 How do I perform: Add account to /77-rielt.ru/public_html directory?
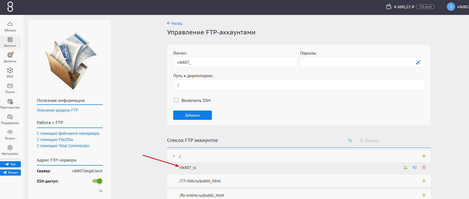[x=424, y=181]
